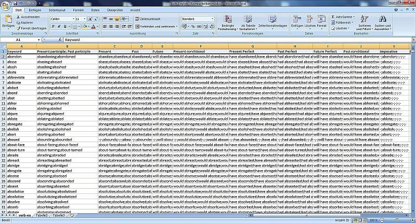The height and width of the screenshot is (223, 416).
Task: Delete cells using Zellen Löschen
Action: coord(309,22)
